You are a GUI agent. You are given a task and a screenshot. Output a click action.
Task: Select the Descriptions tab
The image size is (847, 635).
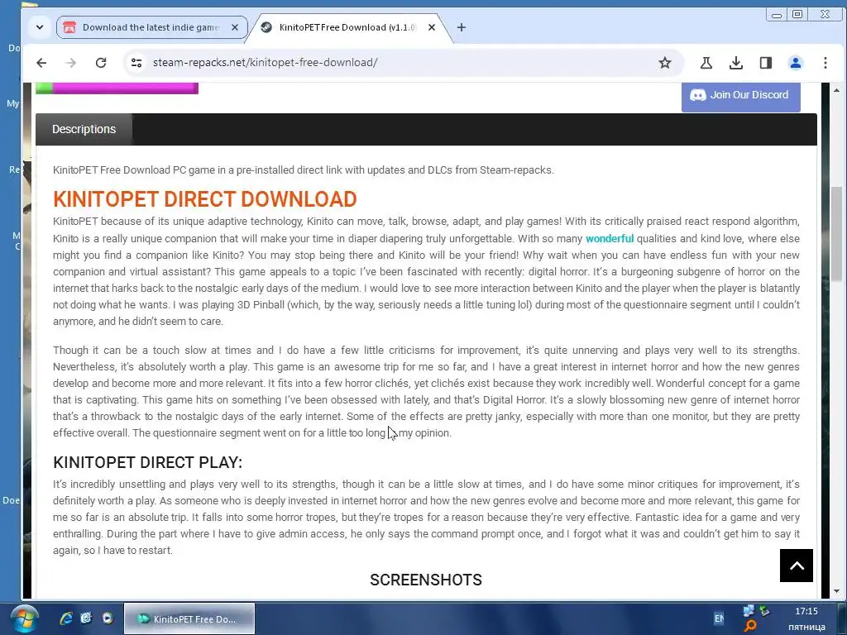[x=84, y=129]
